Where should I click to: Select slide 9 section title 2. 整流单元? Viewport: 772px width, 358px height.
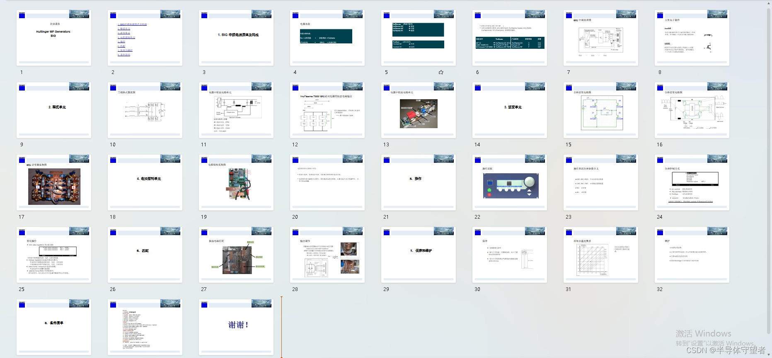coord(54,110)
